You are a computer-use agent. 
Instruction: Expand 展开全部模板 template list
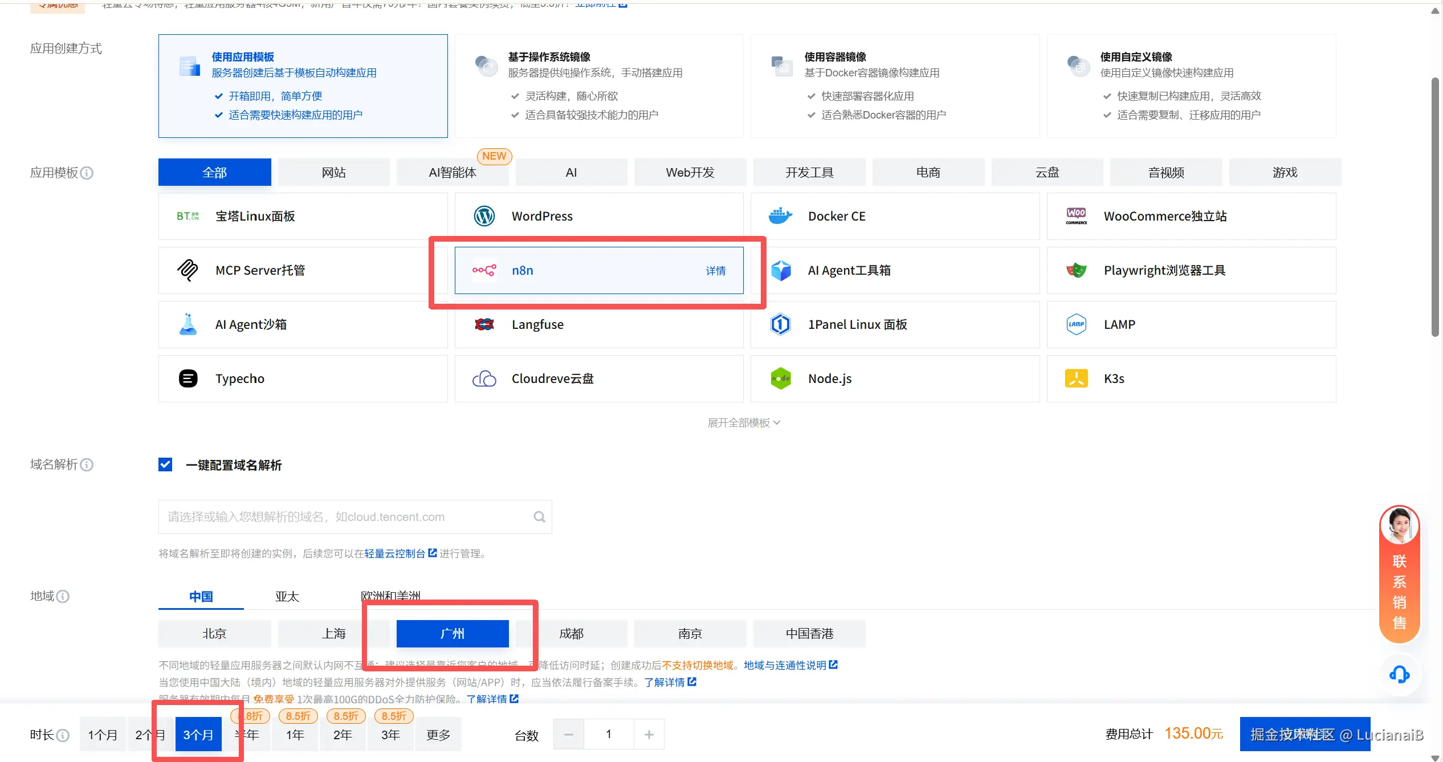pos(743,422)
